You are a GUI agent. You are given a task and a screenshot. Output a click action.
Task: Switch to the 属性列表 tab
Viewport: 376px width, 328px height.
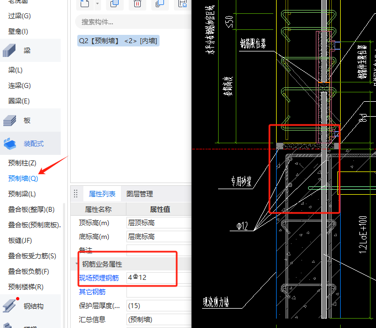[102, 194]
